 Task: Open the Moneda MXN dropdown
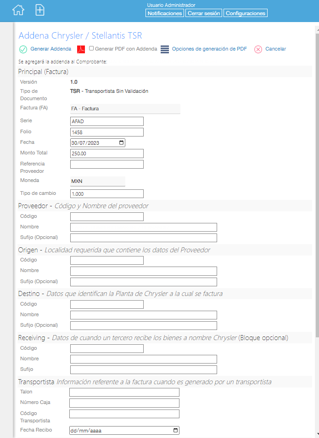(98, 181)
